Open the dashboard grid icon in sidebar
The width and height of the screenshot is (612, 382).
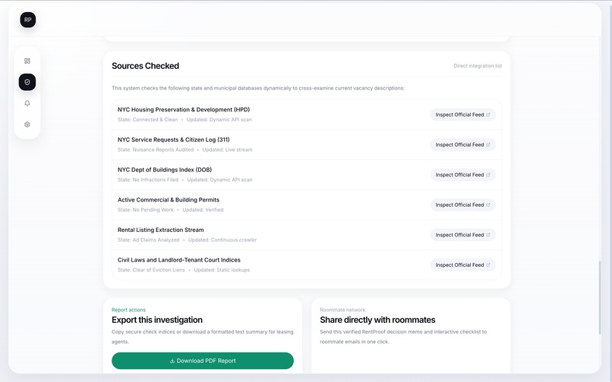click(27, 61)
